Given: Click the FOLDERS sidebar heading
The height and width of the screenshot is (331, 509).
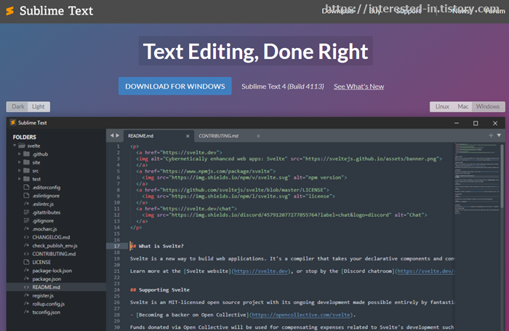Looking at the screenshot, I should coord(24,137).
